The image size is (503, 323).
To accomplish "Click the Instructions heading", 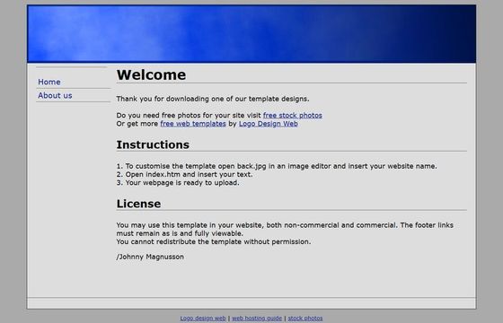I will point(153,144).
